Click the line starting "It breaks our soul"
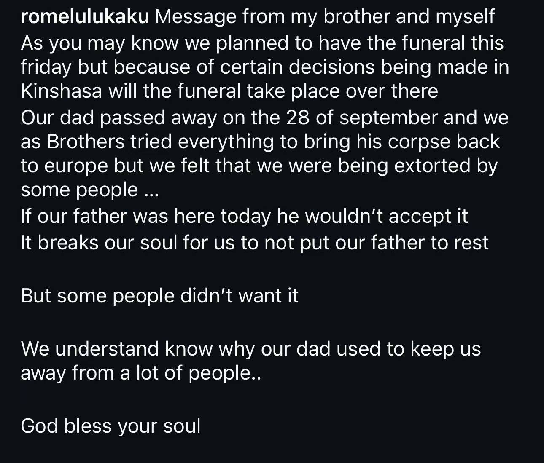544x463 pixels. click(x=255, y=243)
